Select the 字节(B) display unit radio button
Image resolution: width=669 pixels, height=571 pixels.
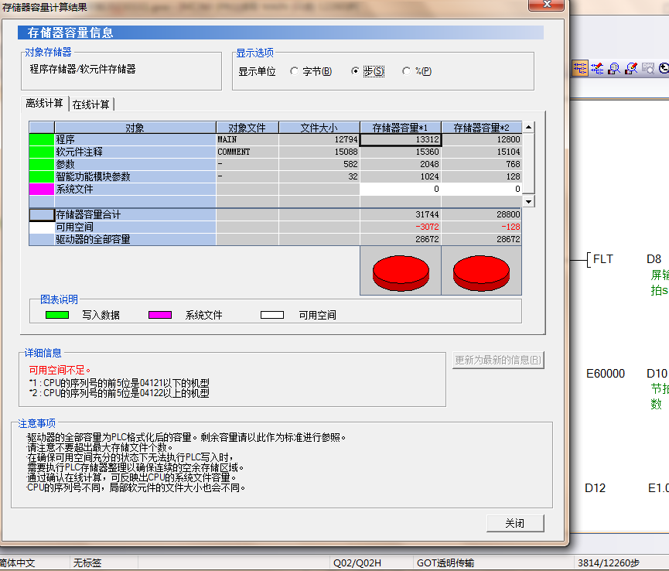[295, 71]
